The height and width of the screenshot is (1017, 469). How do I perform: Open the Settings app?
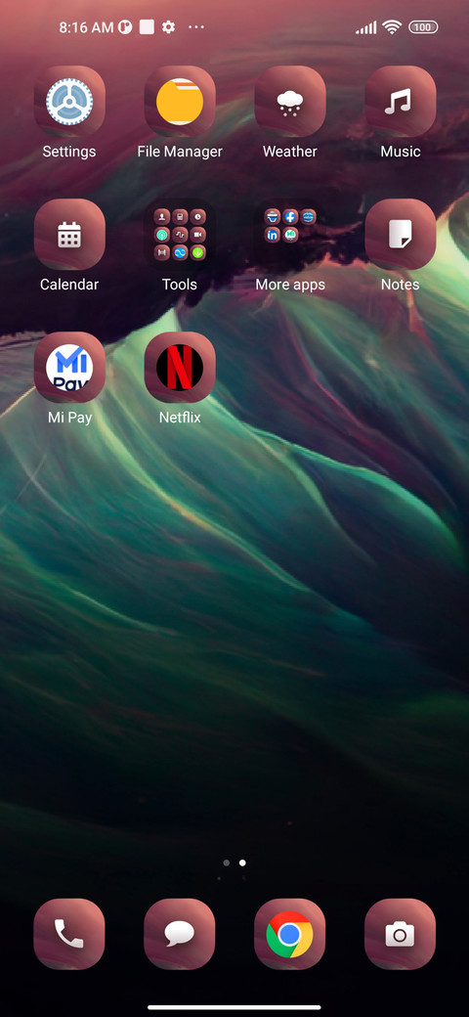coord(69,102)
